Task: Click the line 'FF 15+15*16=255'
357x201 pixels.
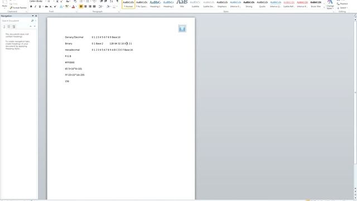Action: tap(75, 75)
